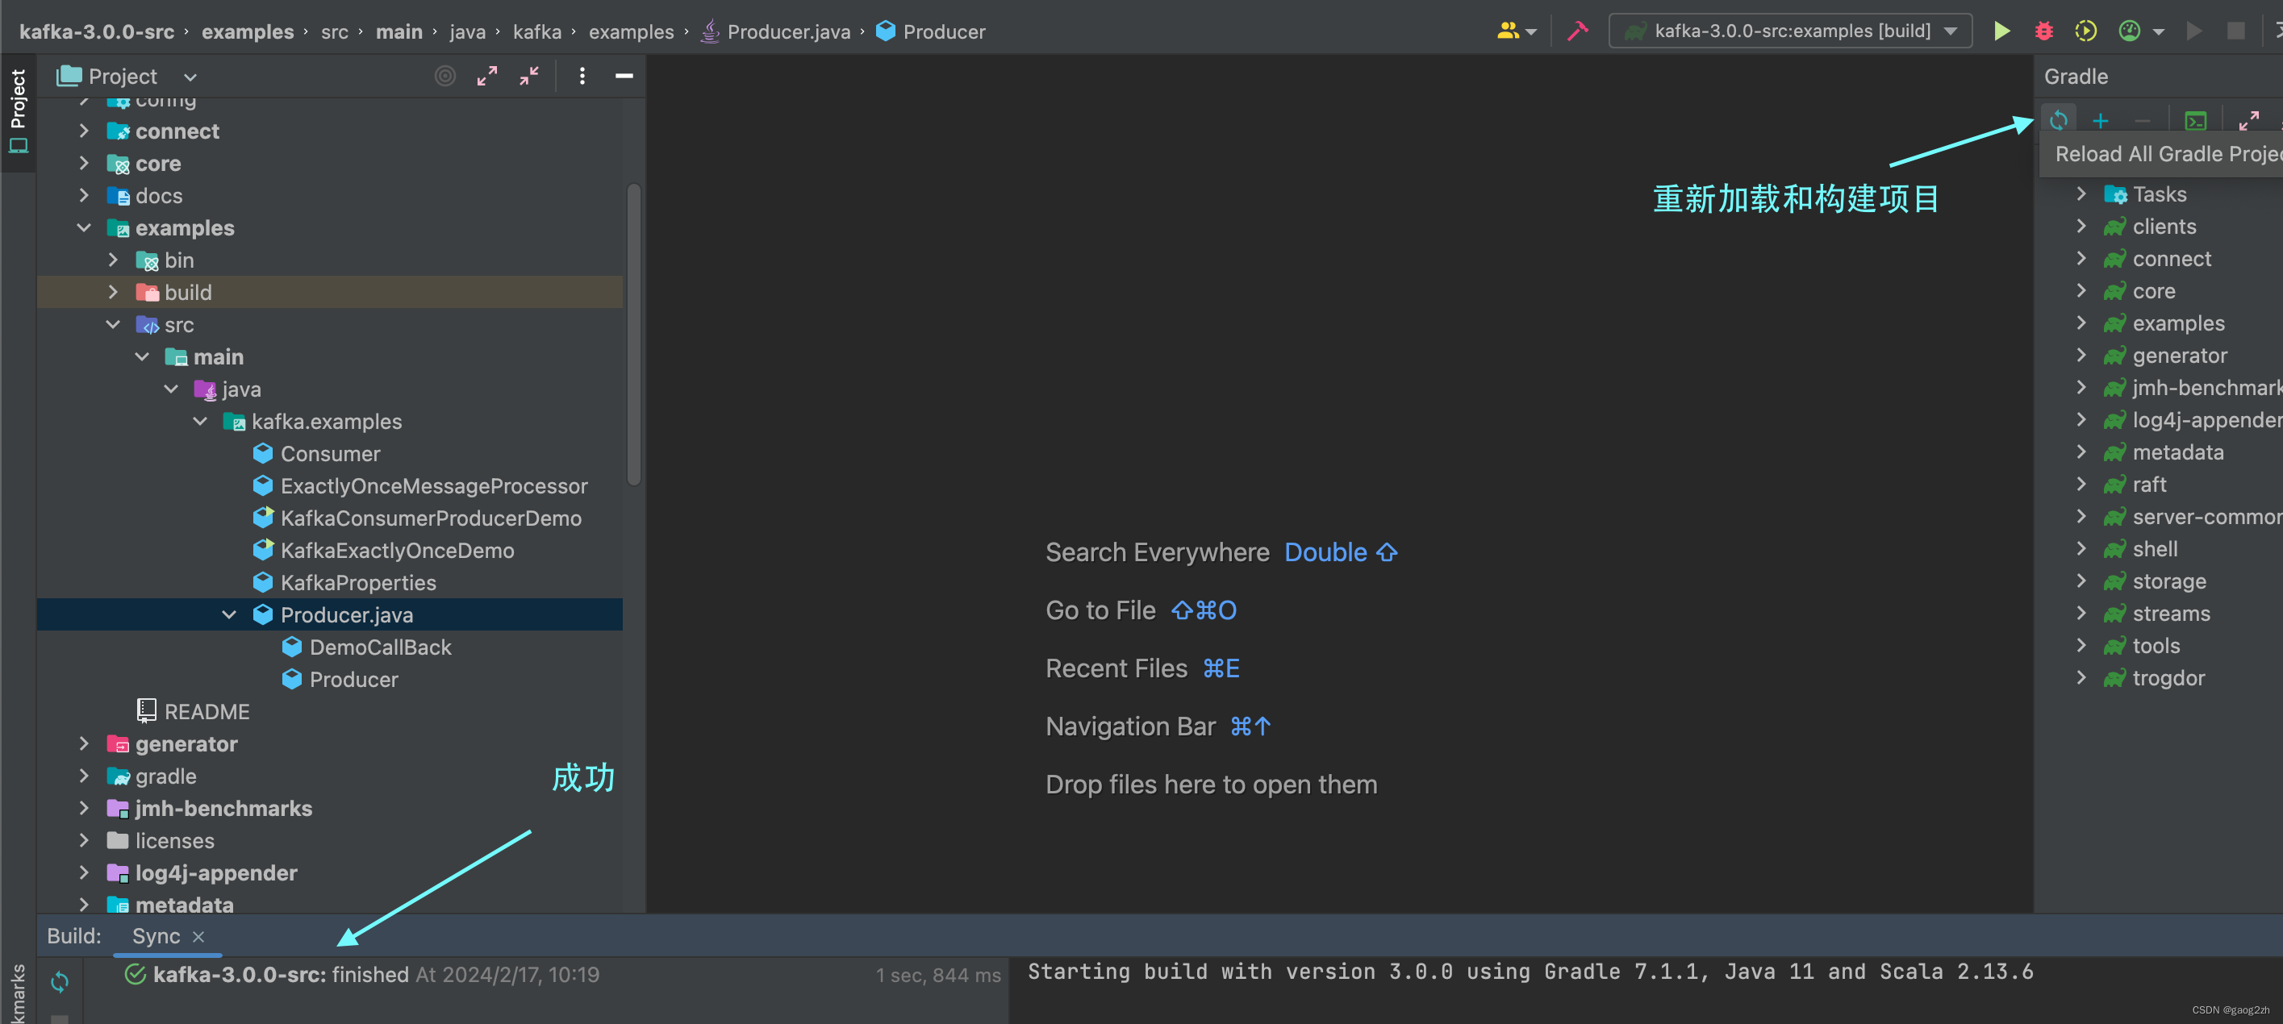Collapse all in Project panel
This screenshot has height=1024, width=2283.
529,76
